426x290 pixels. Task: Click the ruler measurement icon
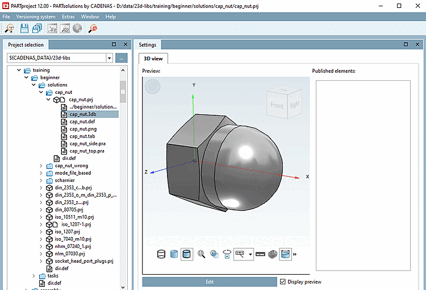[260, 254]
